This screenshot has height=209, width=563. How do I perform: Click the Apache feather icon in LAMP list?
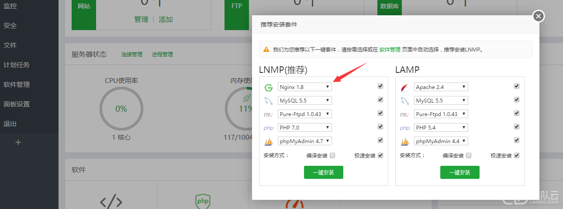[404, 87]
